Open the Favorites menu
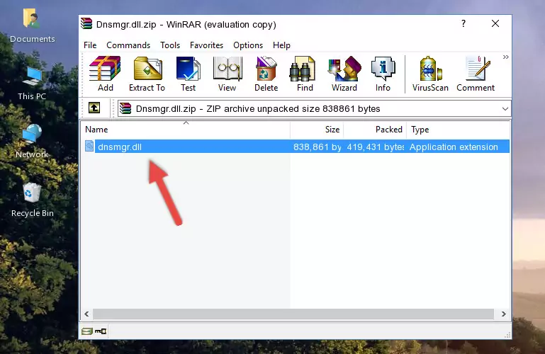The width and height of the screenshot is (545, 354). (206, 45)
